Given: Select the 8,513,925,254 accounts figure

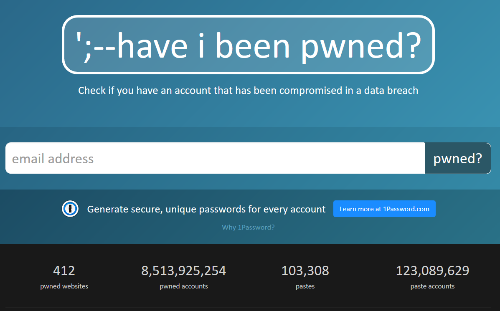Looking at the screenshot, I should pyautogui.click(x=184, y=271).
